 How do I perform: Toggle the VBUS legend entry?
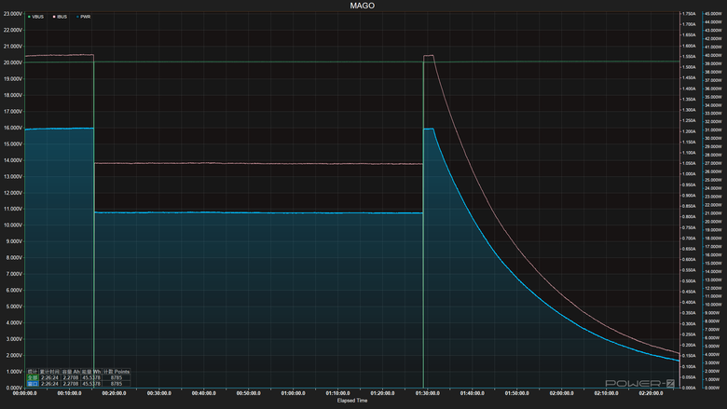pyautogui.click(x=35, y=17)
